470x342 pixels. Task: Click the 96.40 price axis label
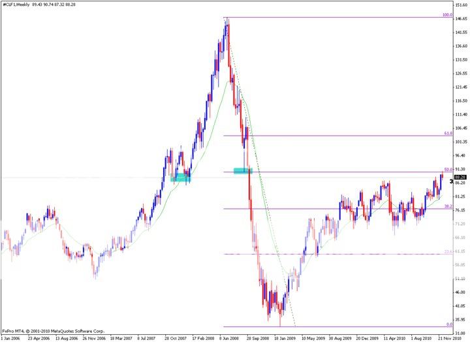(x=461, y=155)
